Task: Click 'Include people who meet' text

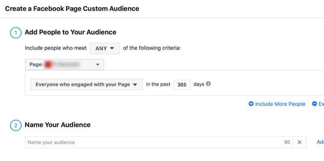Action: coord(56,48)
